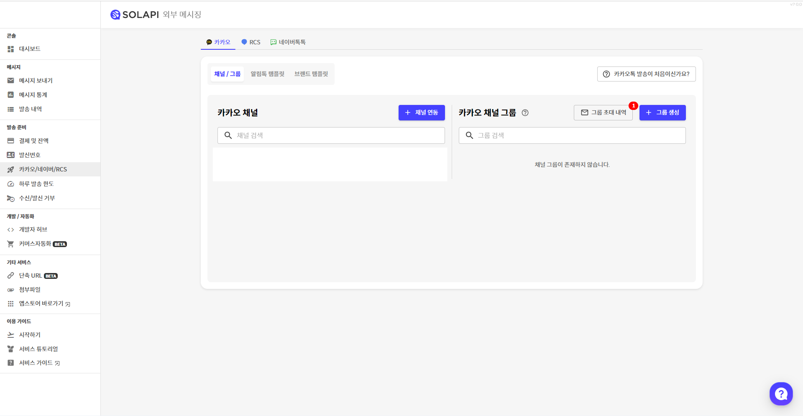Click the 채널 연동 button
803x416 pixels.
tap(422, 112)
